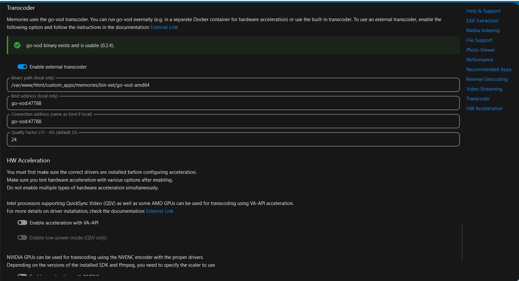Jump to Reverse Geocoding section
The width and height of the screenshot is (519, 281).
point(487,79)
